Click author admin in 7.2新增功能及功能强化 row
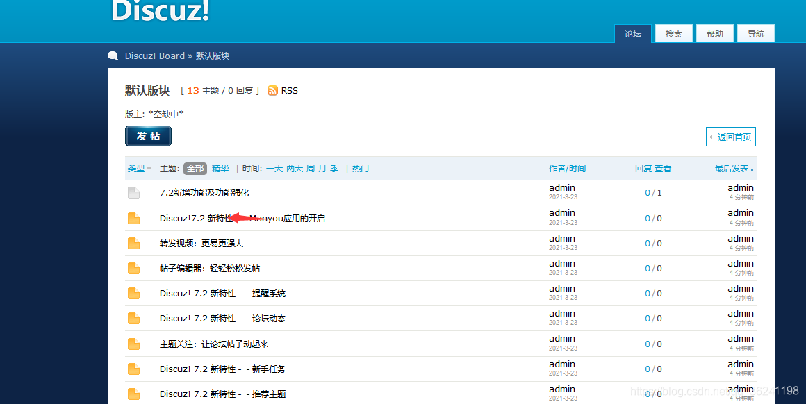Image resolution: width=806 pixels, height=404 pixels. point(562,188)
